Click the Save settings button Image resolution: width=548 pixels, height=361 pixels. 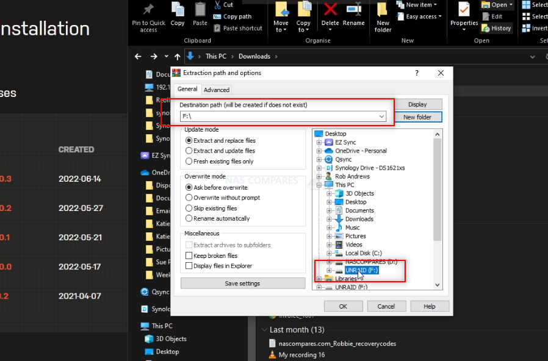pos(242,284)
